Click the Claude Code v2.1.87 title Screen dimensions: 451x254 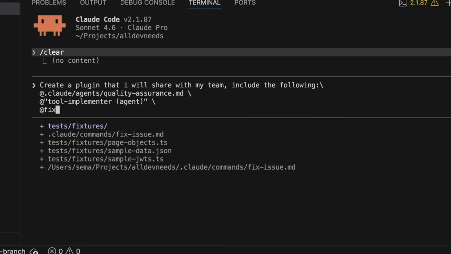click(114, 19)
